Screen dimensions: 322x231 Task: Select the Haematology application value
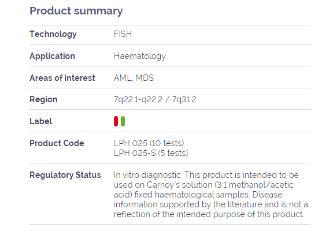tap(140, 56)
